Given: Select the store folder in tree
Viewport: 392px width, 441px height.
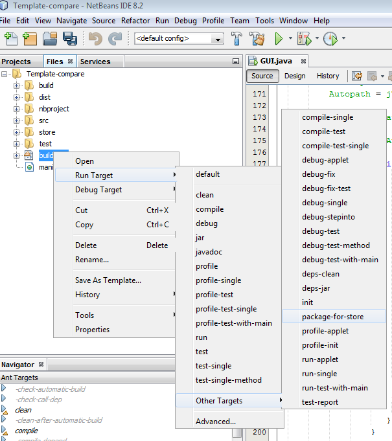Looking at the screenshot, I should [47, 132].
